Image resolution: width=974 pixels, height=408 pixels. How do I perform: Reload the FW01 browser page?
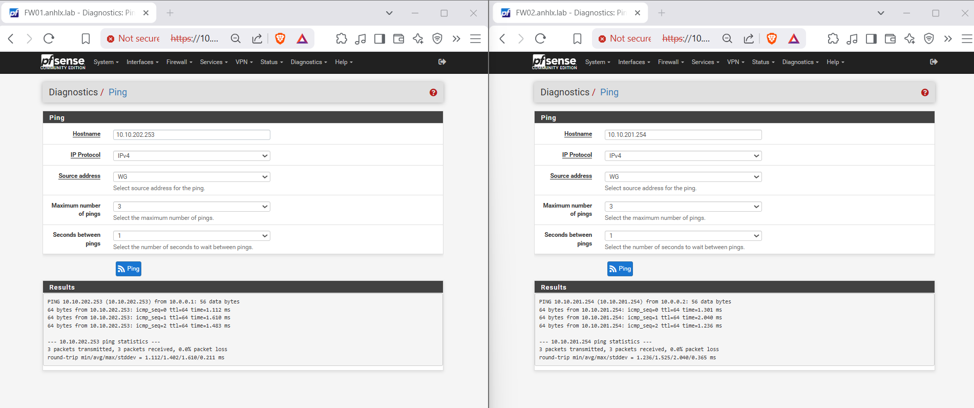click(49, 38)
